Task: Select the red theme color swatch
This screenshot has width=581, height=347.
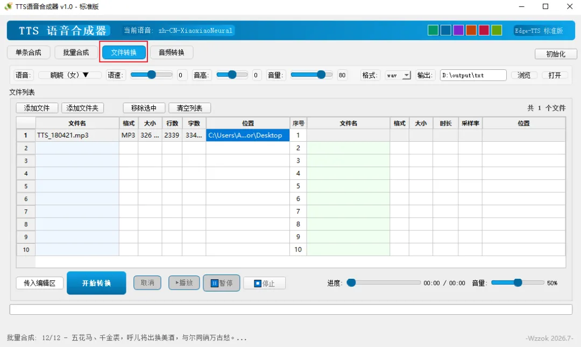Action: coord(484,30)
